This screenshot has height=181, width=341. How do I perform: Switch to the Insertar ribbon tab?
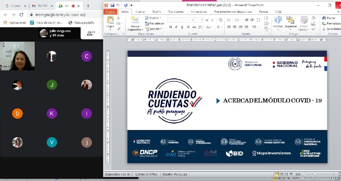[x=140, y=12]
